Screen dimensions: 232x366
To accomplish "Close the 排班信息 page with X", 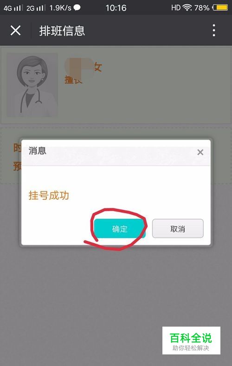I will (x=15, y=31).
